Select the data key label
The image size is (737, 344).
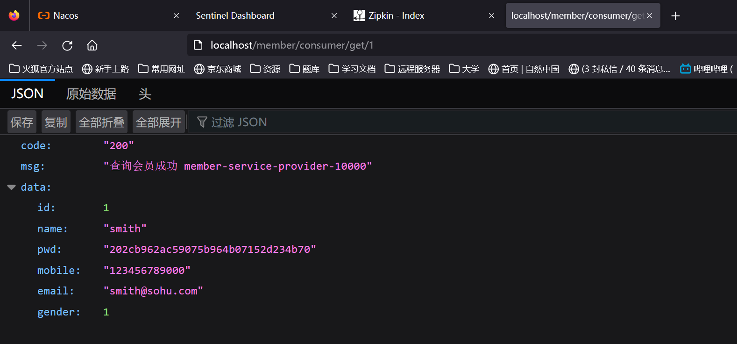(x=36, y=187)
